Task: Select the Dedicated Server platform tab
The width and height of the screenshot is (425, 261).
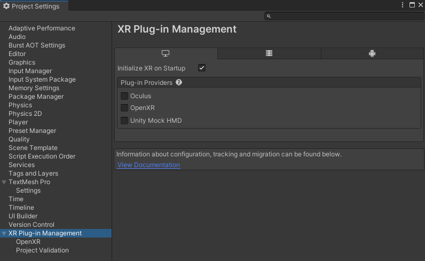Action: (x=269, y=53)
